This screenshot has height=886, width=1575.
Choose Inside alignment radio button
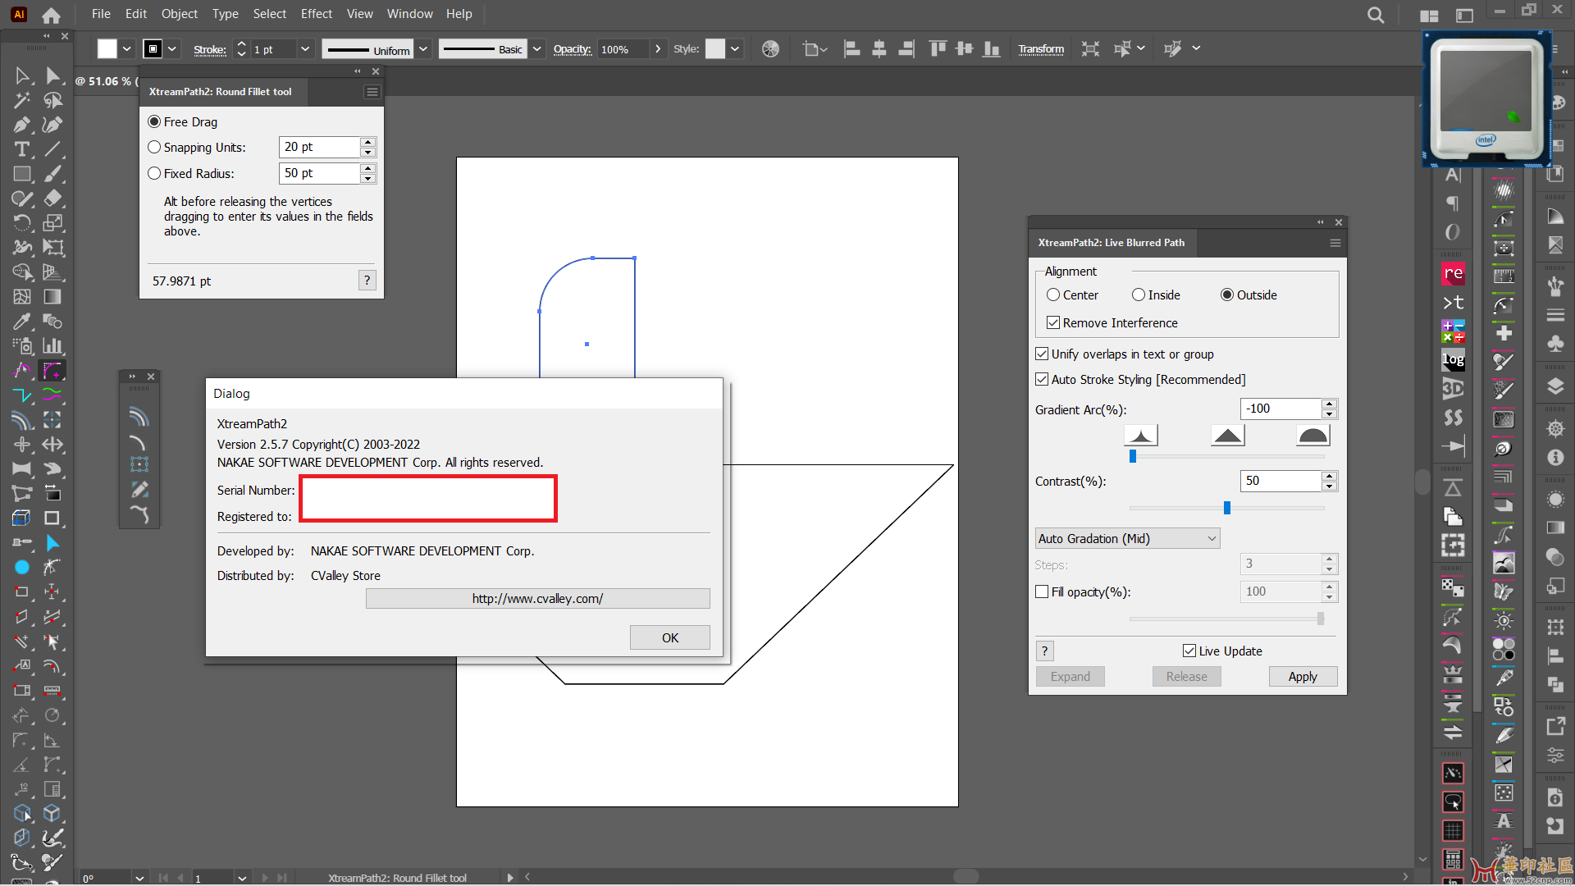(x=1139, y=295)
